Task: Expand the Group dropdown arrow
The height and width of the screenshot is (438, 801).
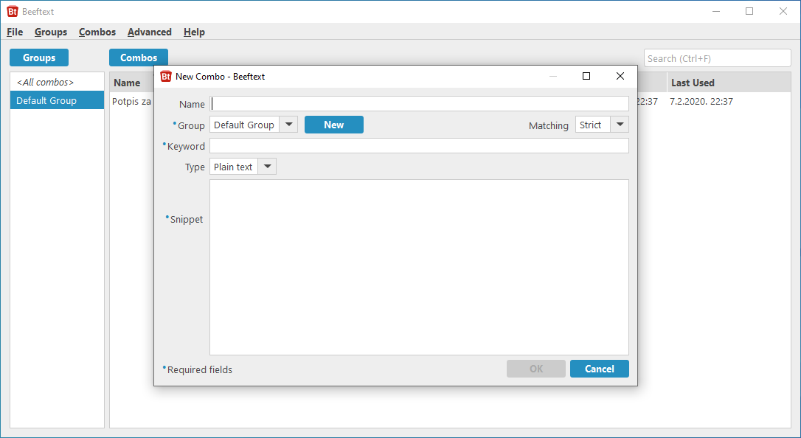Action: click(288, 125)
